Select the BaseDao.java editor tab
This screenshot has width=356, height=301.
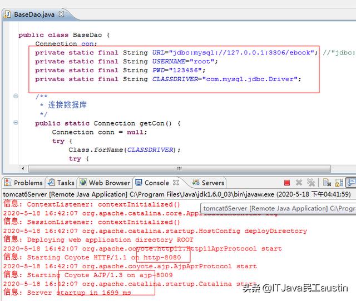coord(34,14)
